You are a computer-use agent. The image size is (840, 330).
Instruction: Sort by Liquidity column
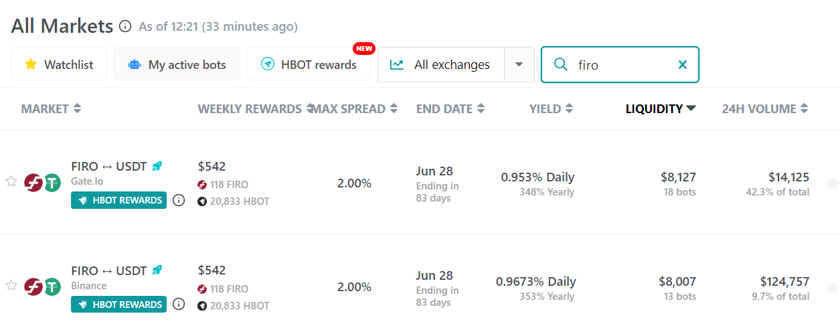(x=661, y=108)
